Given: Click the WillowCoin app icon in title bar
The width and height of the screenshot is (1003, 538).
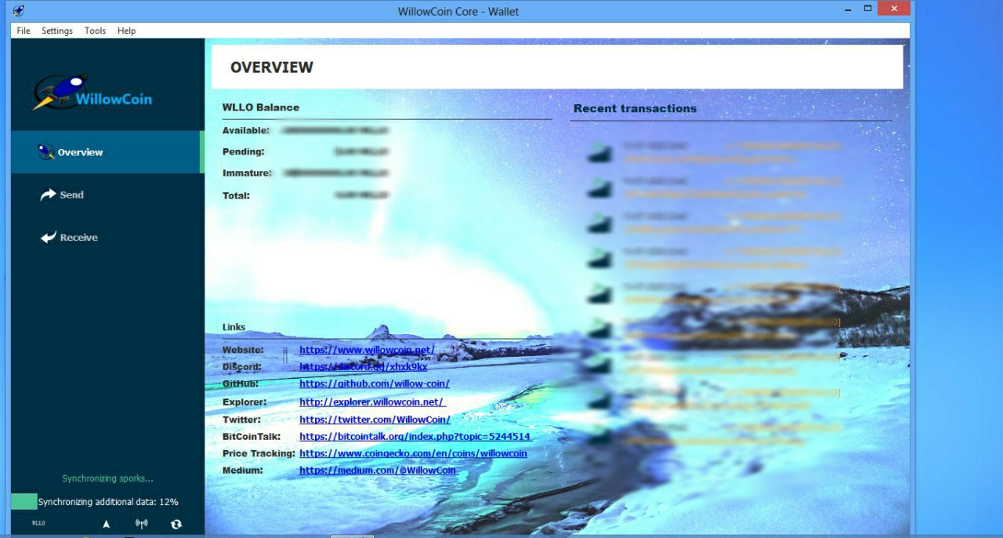Looking at the screenshot, I should 20,11.
